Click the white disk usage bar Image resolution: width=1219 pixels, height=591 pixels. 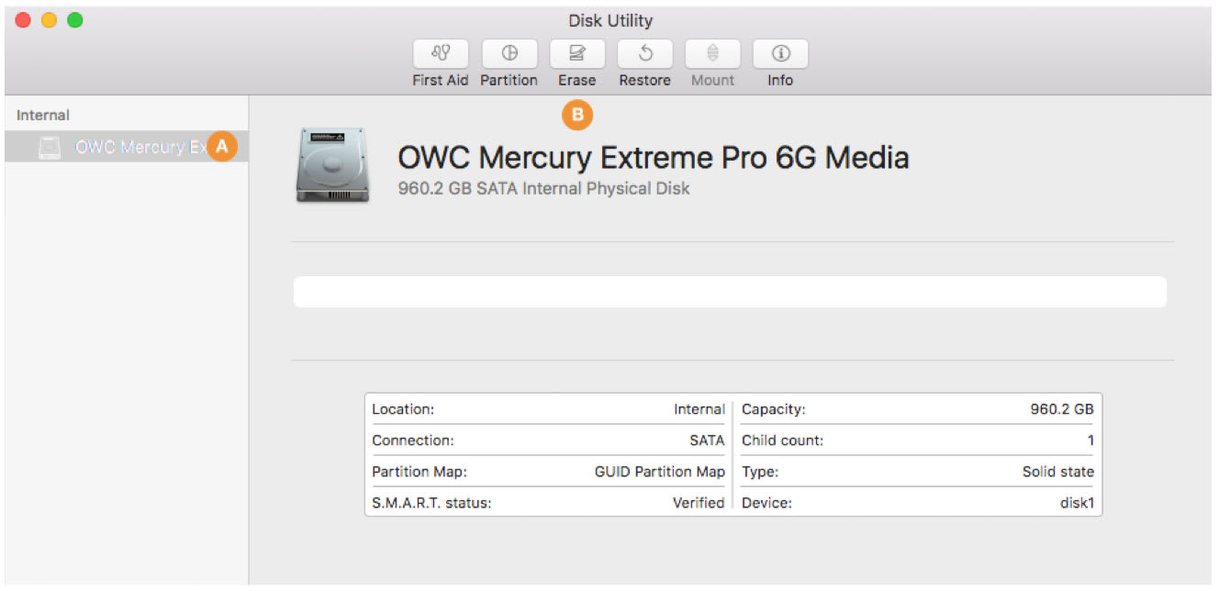(x=730, y=292)
